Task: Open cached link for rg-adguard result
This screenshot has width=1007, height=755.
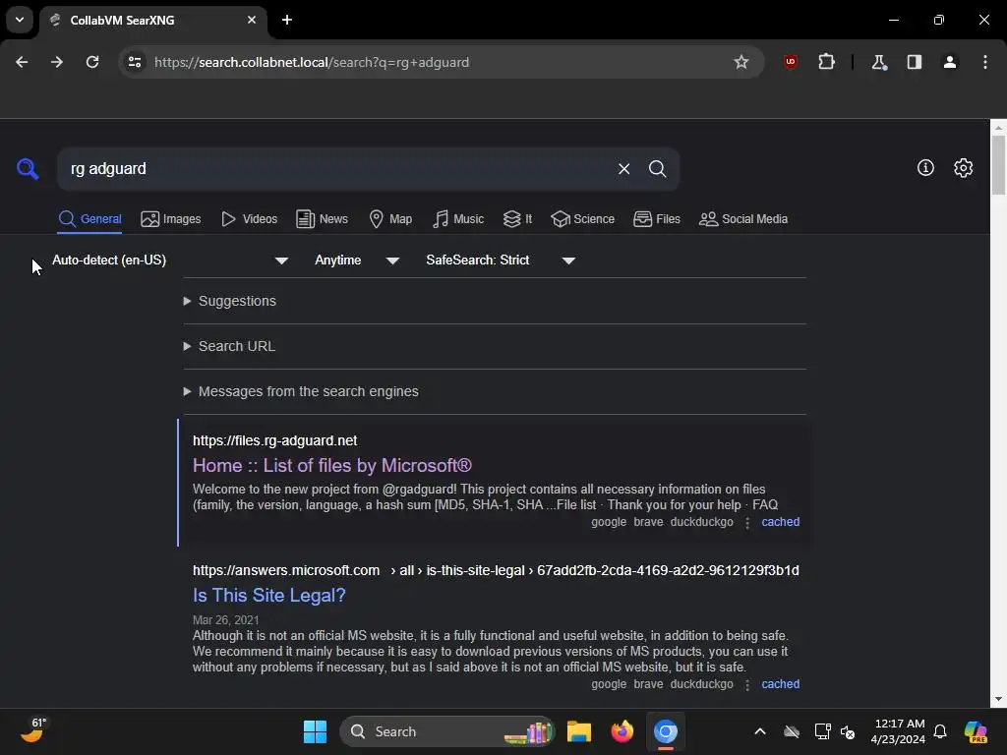Action: click(780, 522)
